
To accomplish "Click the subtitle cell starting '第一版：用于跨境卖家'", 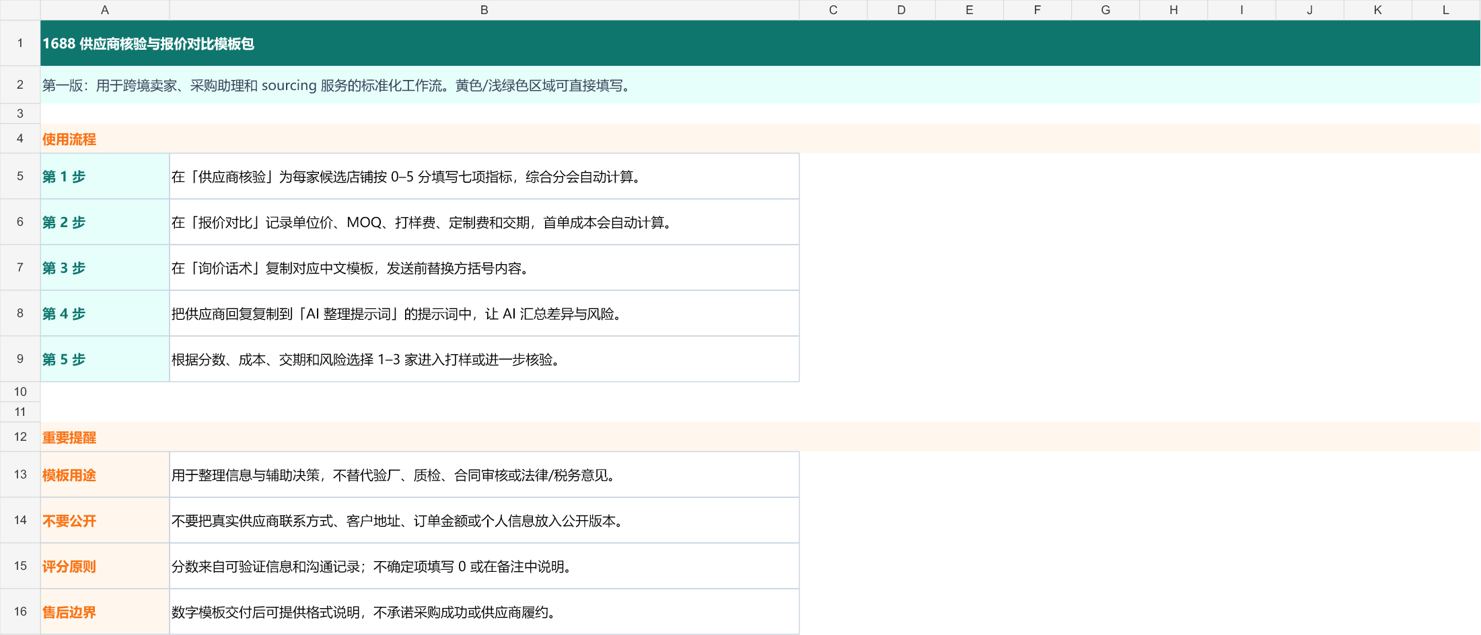I will pyautogui.click(x=760, y=85).
